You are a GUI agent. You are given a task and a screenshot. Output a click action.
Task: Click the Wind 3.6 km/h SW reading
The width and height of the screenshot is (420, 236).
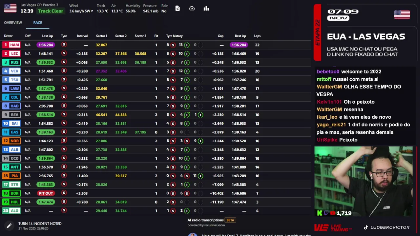pos(81,11)
